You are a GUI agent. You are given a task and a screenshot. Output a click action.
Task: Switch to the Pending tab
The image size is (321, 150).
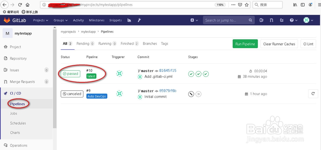tap(85, 44)
